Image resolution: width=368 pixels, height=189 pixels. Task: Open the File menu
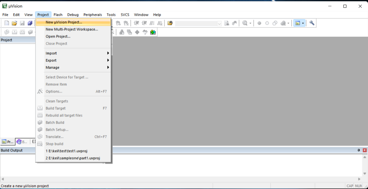tap(5, 15)
